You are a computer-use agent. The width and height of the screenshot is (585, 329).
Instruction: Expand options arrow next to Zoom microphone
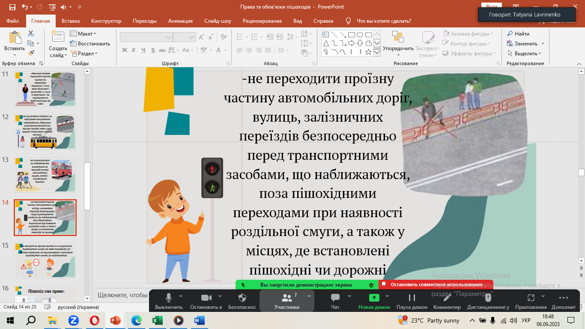click(180, 296)
